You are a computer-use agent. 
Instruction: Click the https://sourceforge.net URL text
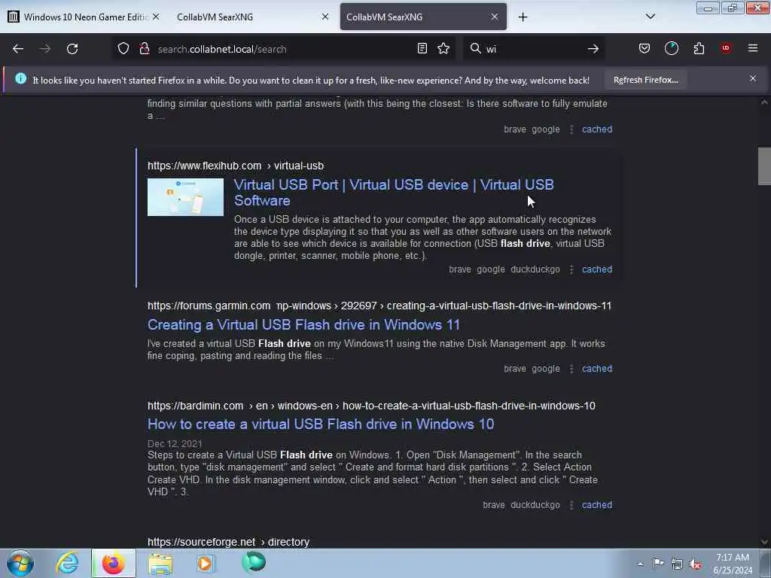202,542
